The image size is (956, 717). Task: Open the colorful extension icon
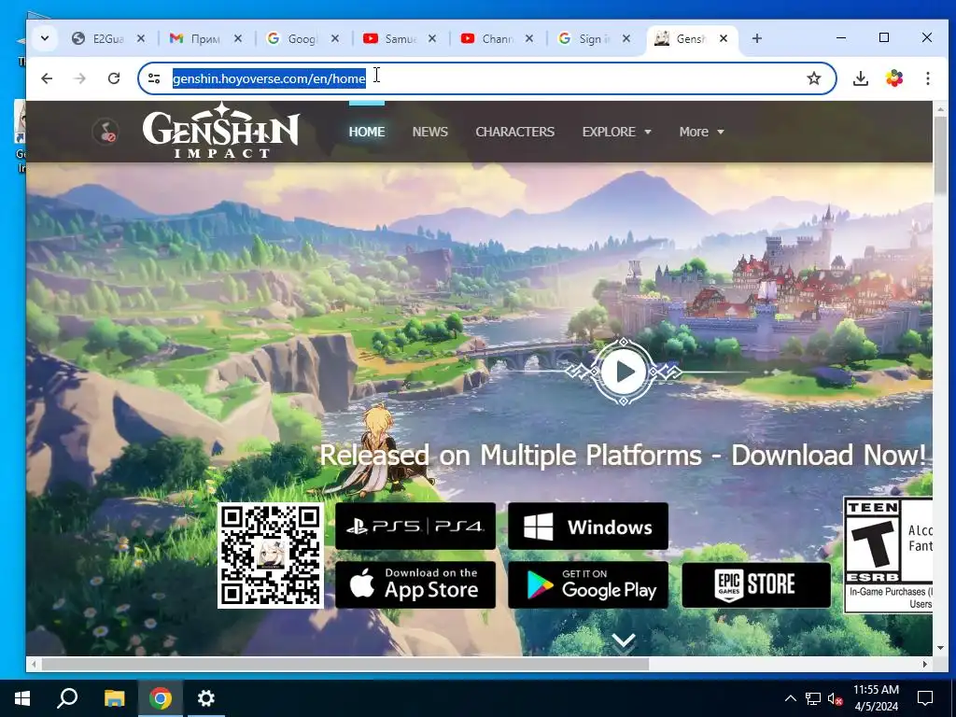pos(894,78)
